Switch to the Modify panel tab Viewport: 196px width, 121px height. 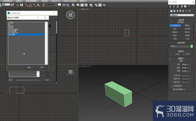click(x=174, y=7)
